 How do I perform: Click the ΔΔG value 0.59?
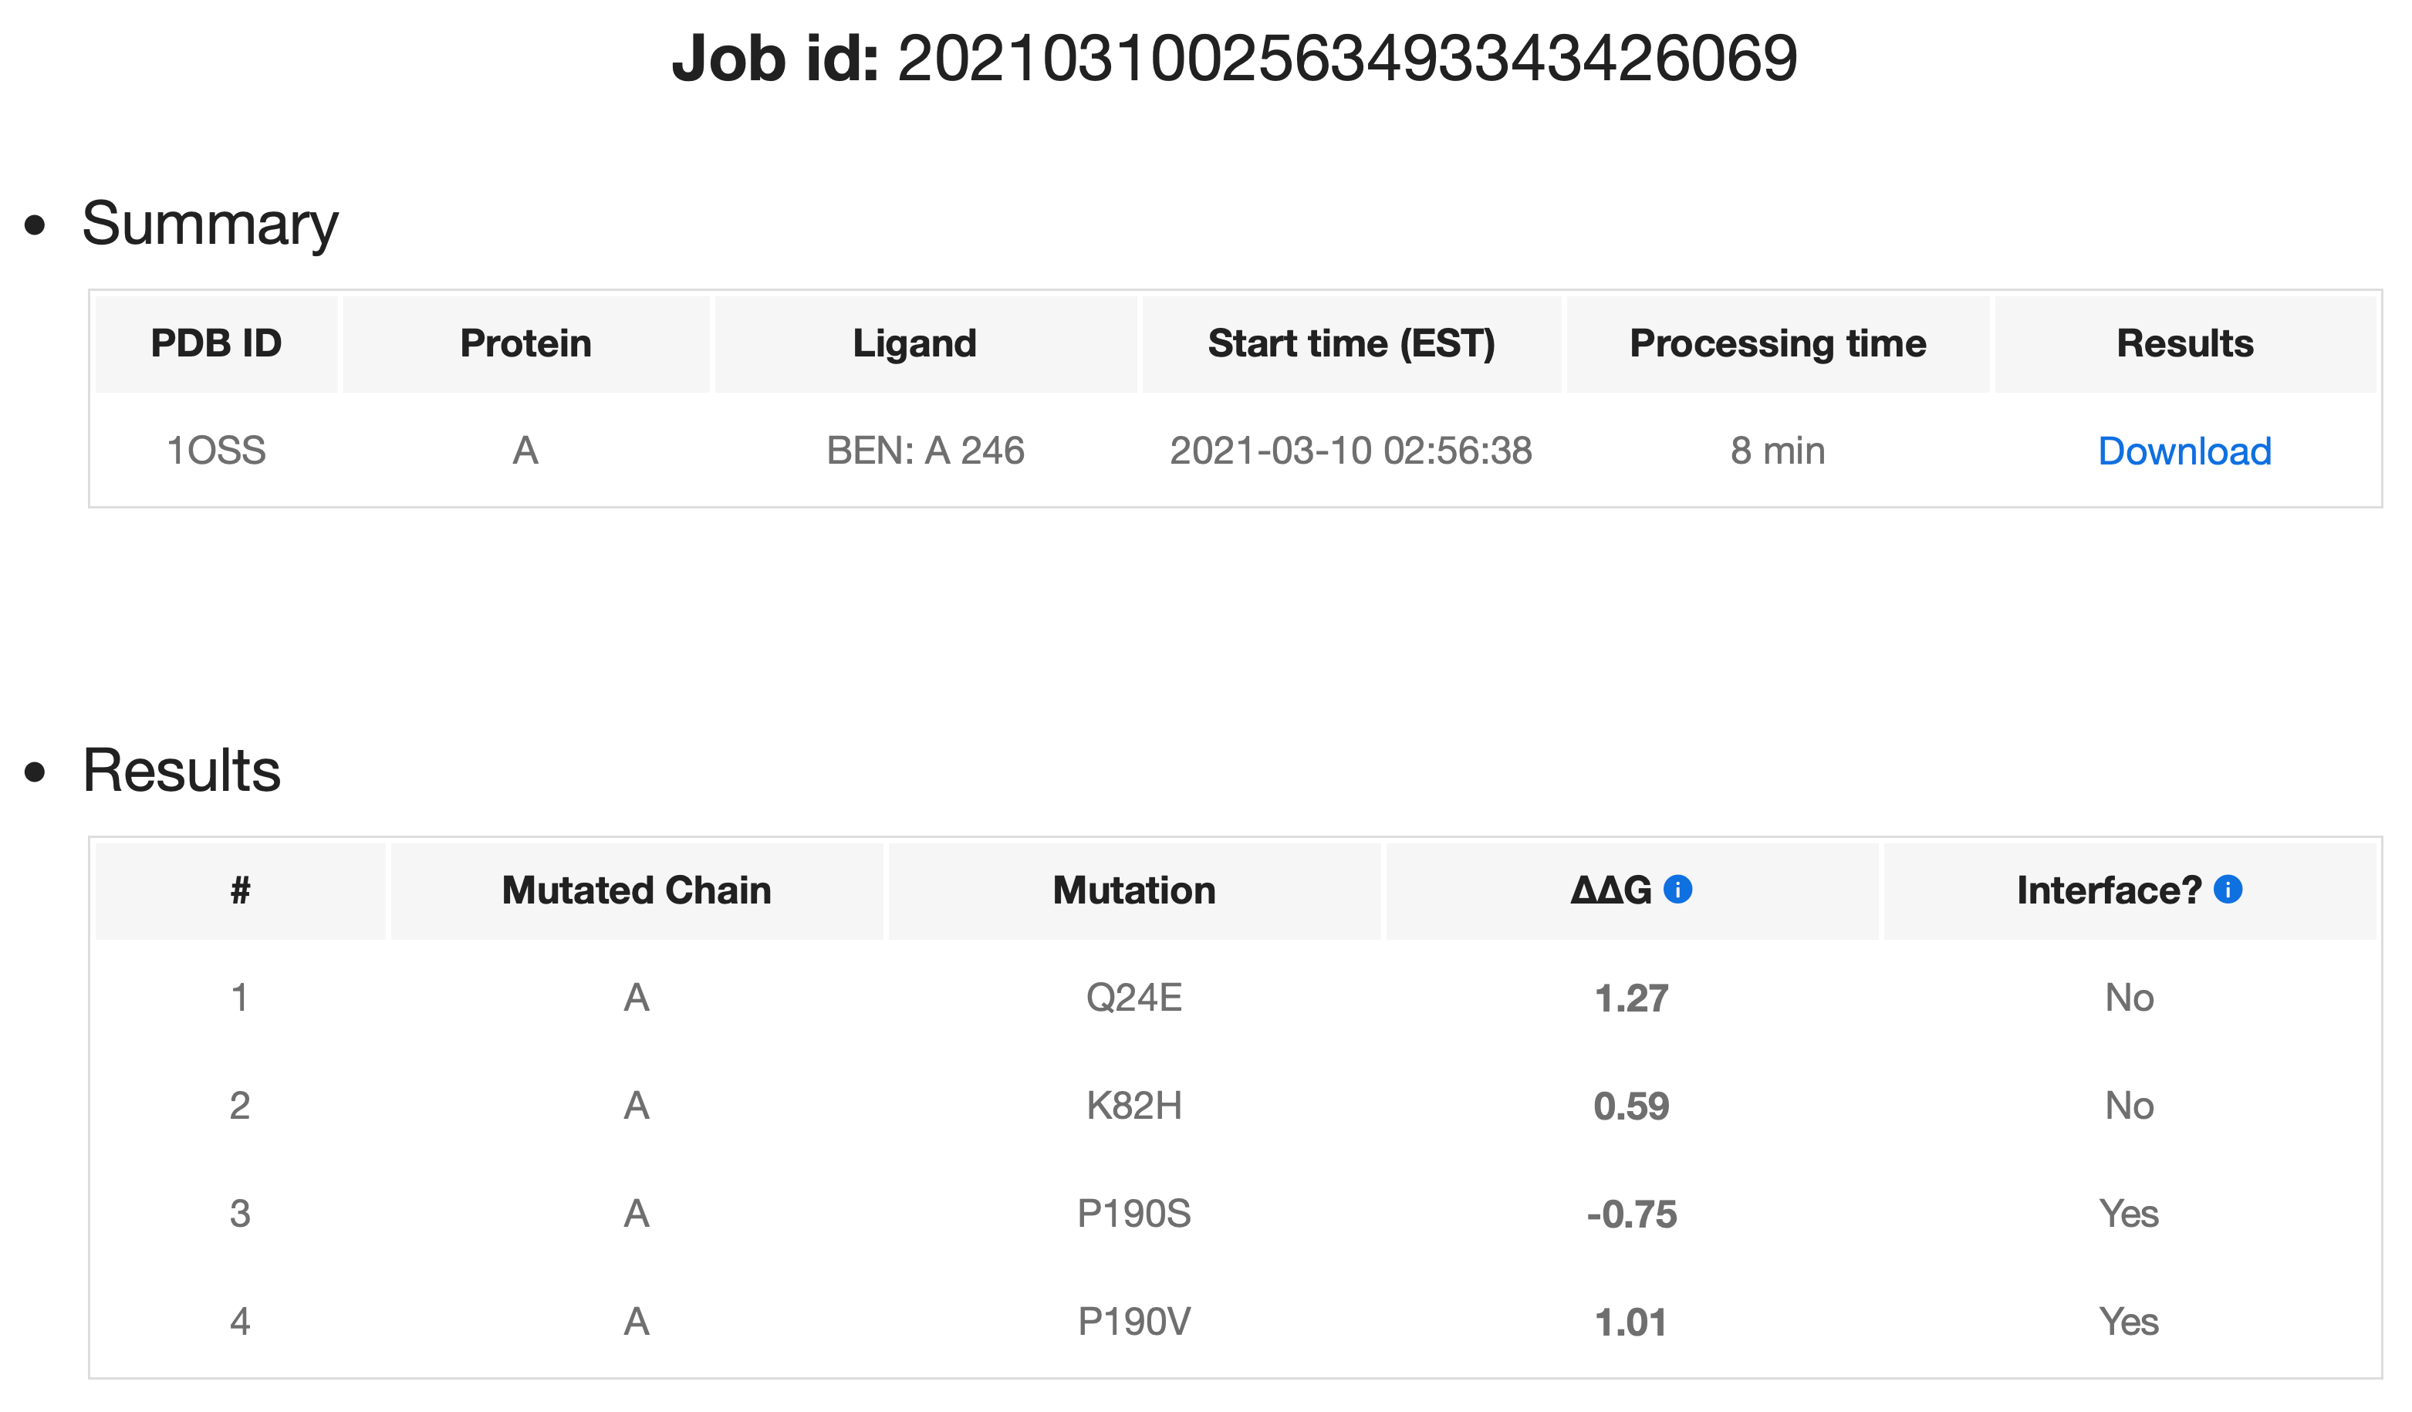tap(1632, 1106)
